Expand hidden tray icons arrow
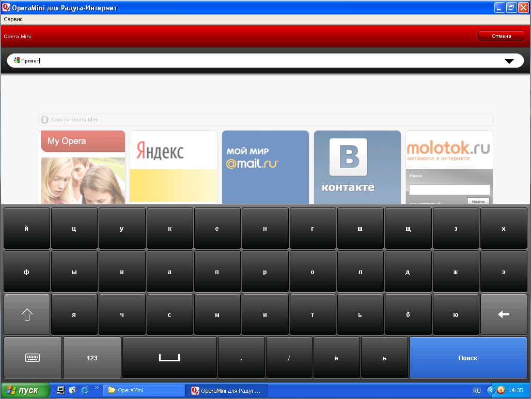This screenshot has height=399, width=531. click(x=491, y=390)
